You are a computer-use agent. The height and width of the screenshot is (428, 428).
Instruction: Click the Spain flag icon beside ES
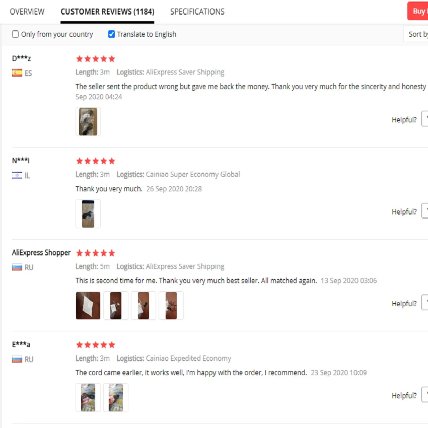tap(17, 73)
